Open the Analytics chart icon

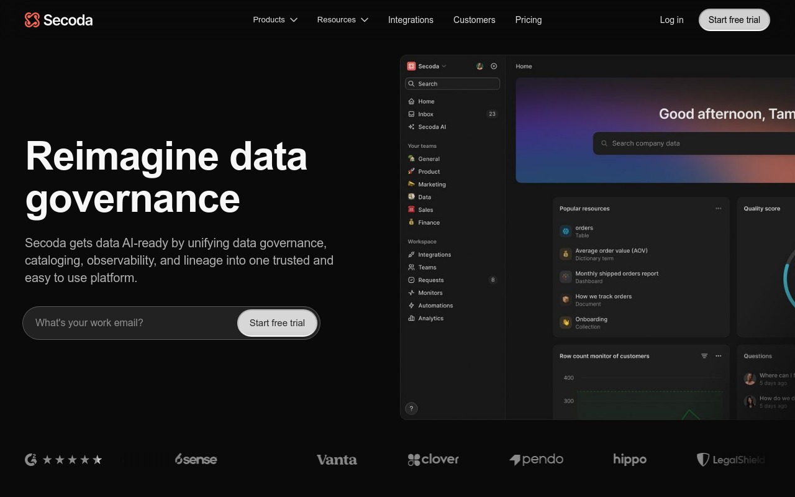coord(411,318)
